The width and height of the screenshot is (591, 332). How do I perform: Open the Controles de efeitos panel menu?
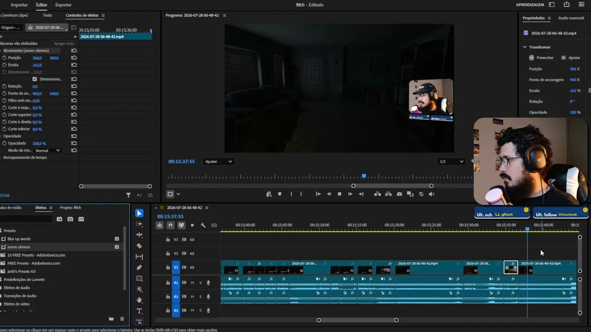pos(103,15)
